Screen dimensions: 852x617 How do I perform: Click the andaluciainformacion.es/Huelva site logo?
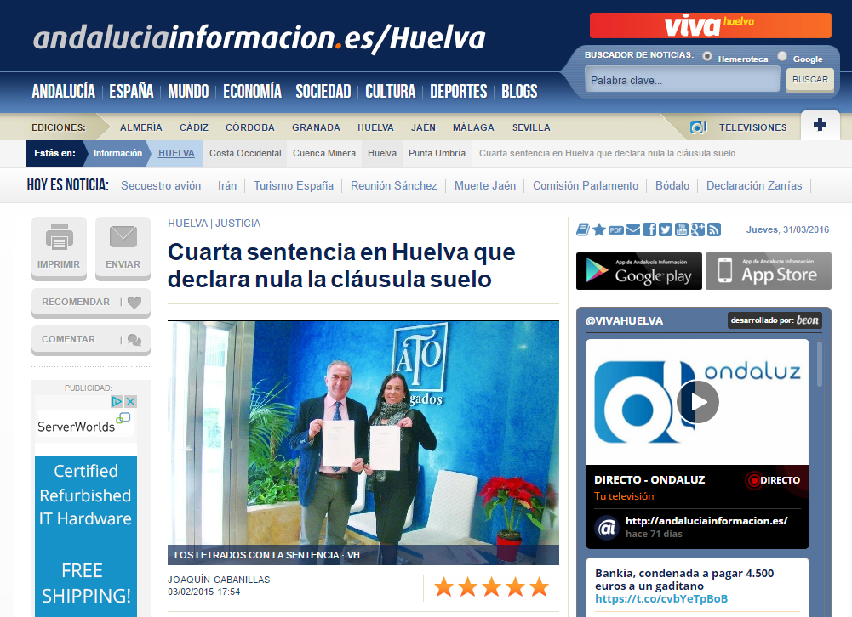pos(260,38)
